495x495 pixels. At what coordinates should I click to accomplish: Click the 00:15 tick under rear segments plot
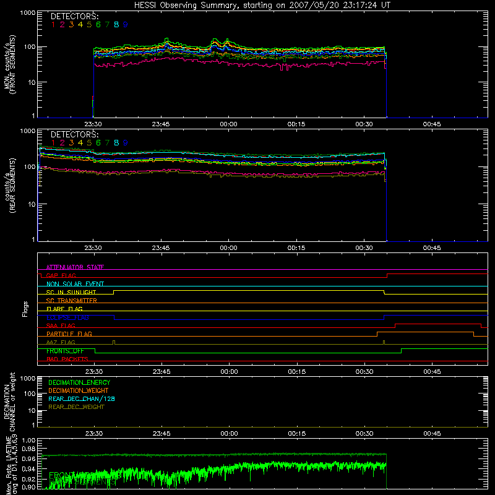coord(296,248)
